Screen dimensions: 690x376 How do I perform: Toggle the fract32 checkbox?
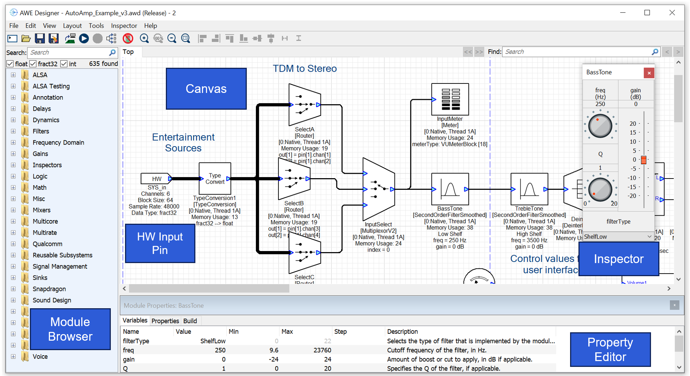33,64
